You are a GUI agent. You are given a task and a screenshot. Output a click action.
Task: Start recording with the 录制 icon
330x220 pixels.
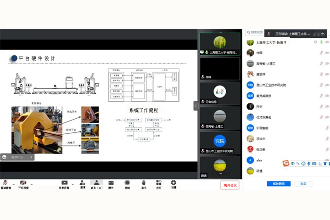pyautogui.click(x=127, y=183)
